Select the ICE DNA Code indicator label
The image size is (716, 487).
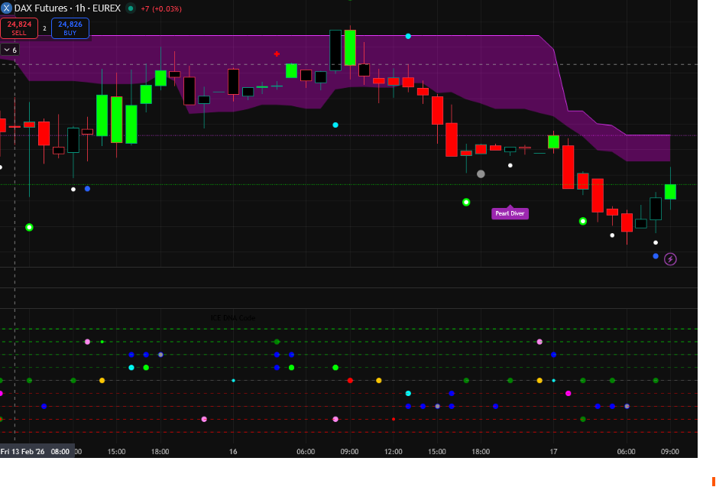point(233,318)
